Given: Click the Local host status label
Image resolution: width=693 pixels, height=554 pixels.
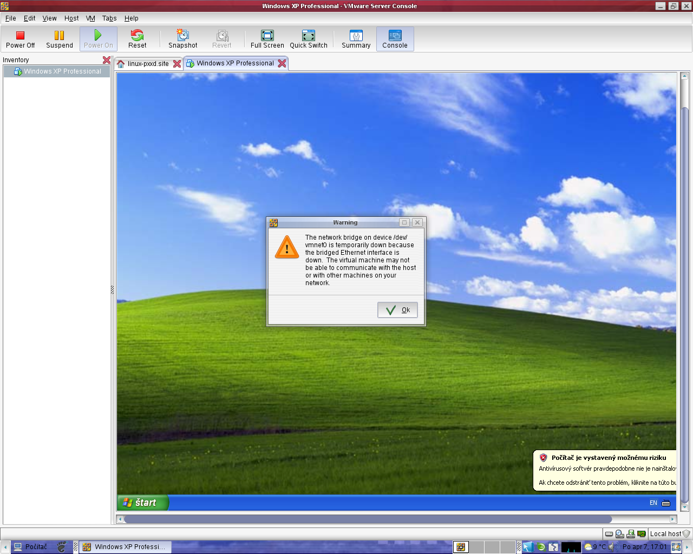Looking at the screenshot, I should [665, 534].
